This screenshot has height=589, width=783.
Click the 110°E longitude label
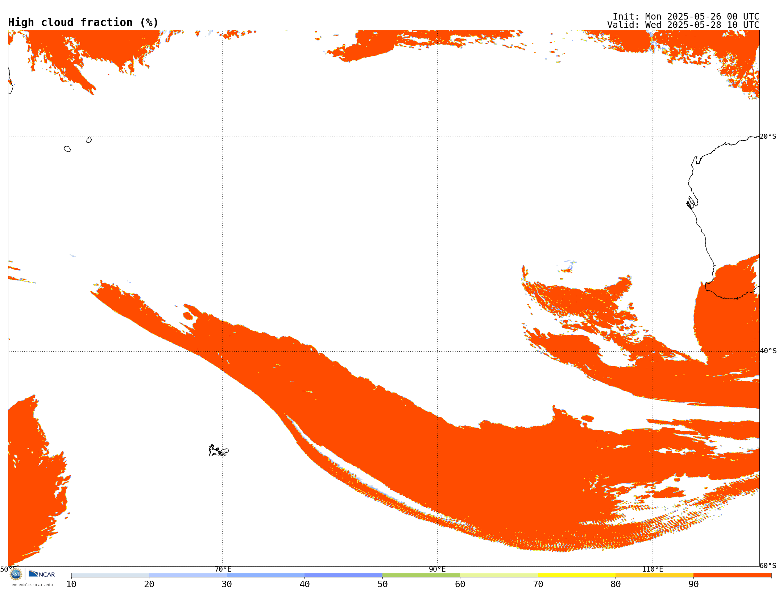tap(652, 569)
